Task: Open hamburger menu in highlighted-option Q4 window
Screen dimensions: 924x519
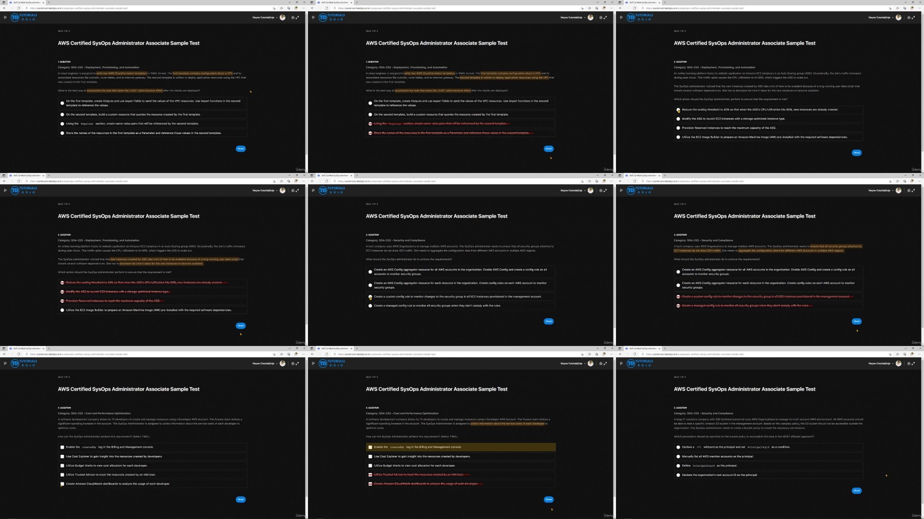Action: pyautogui.click(x=313, y=363)
